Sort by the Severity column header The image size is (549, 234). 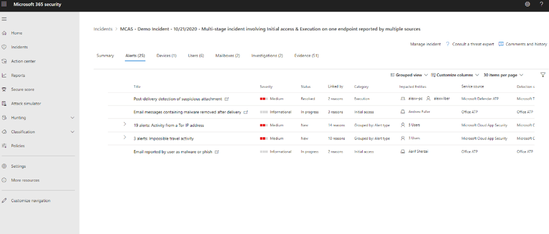(266, 87)
